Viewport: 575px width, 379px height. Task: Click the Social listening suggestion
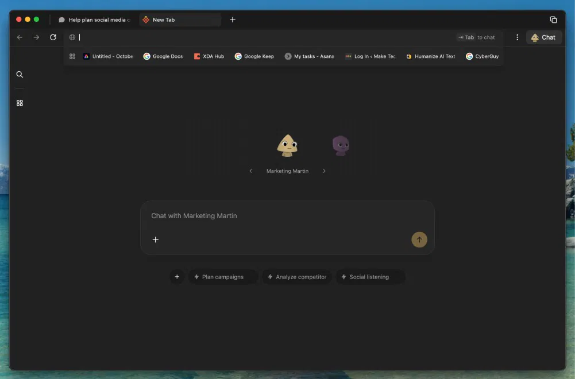click(369, 277)
